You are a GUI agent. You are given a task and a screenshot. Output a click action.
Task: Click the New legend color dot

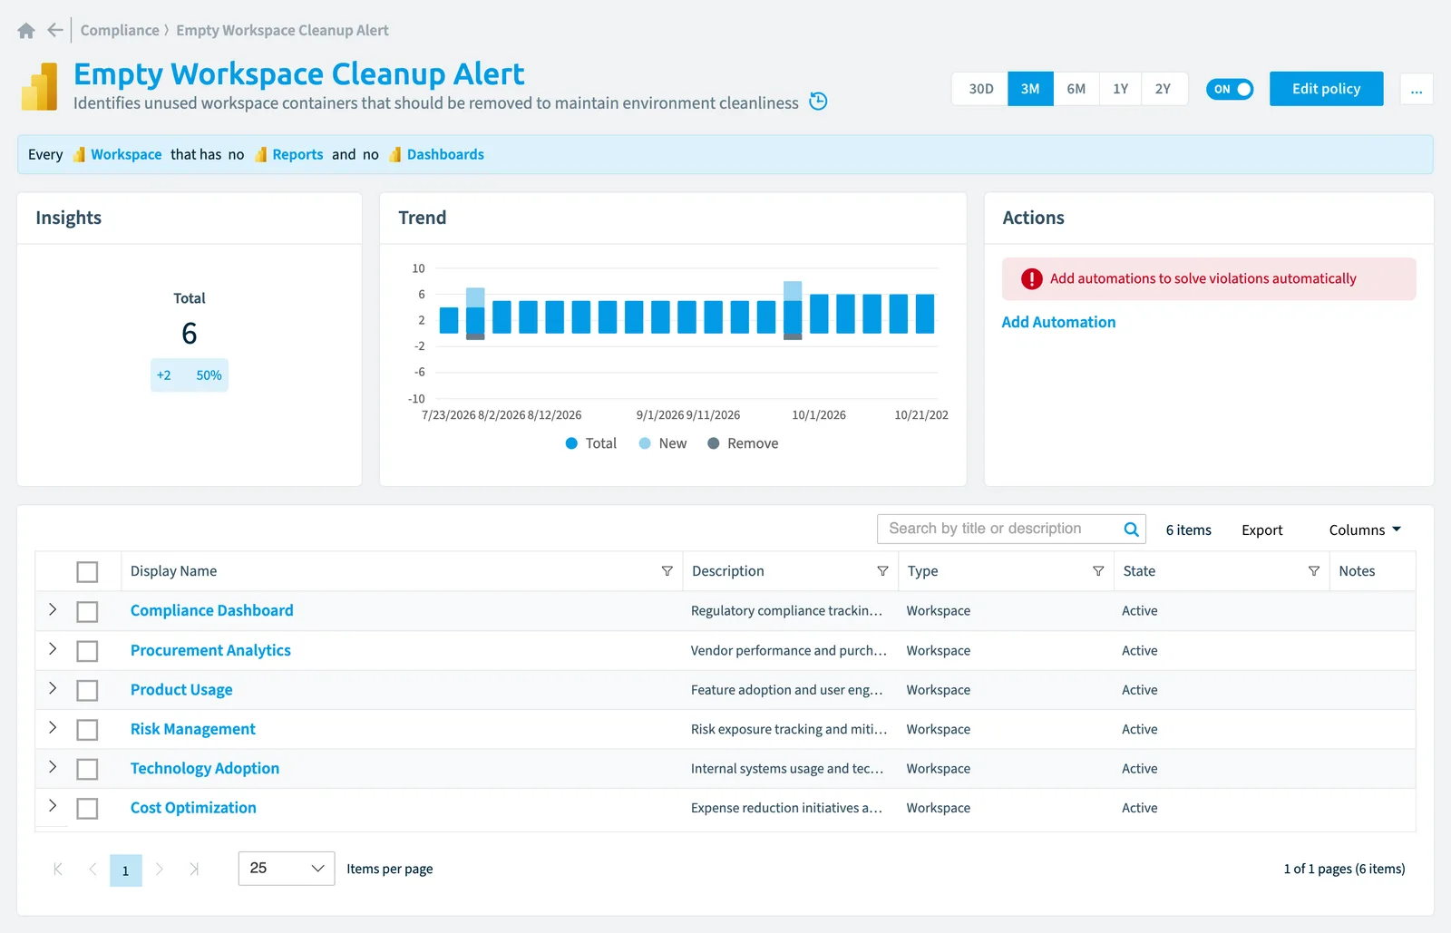point(645,443)
